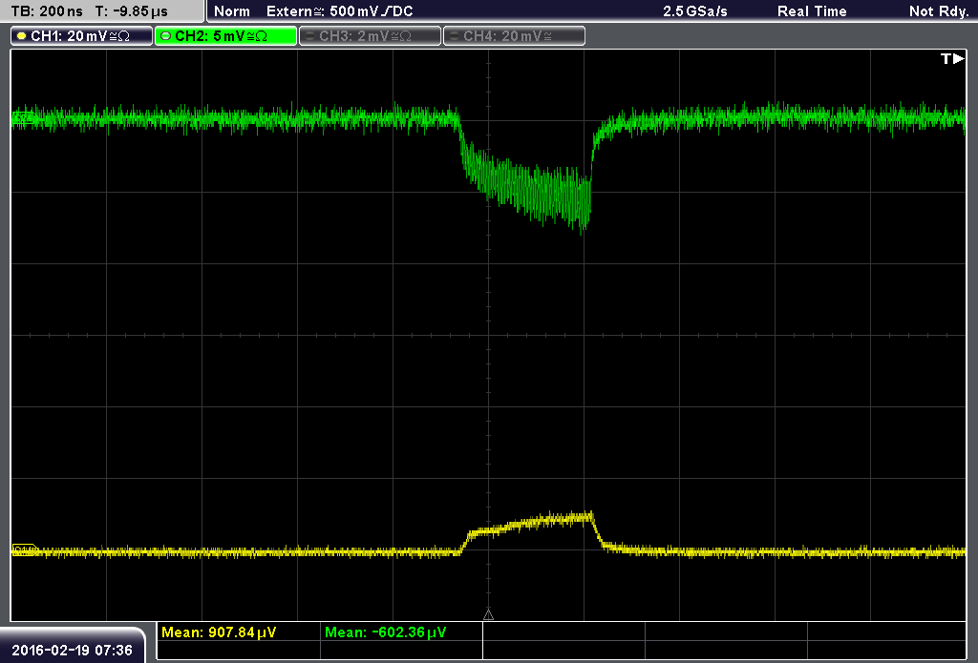Click the trigger position triangle marker
This screenshot has height=663, width=978.
click(488, 615)
